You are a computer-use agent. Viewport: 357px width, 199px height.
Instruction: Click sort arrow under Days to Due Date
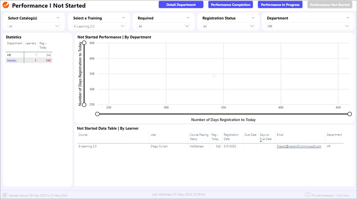click(x=261, y=142)
